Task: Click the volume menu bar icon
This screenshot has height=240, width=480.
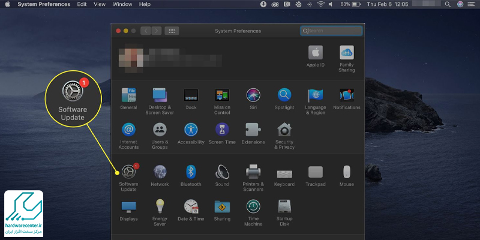Action: [331, 4]
